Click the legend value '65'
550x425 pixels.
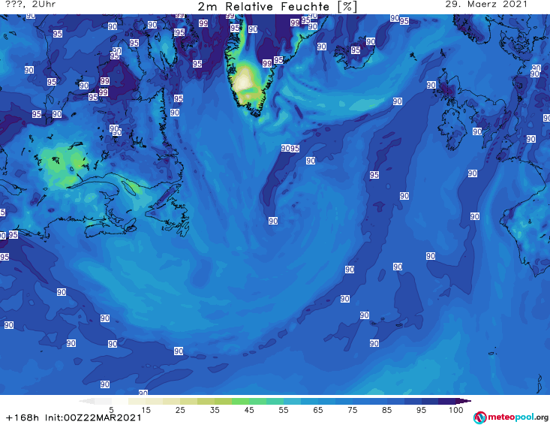pyautogui.click(x=318, y=410)
